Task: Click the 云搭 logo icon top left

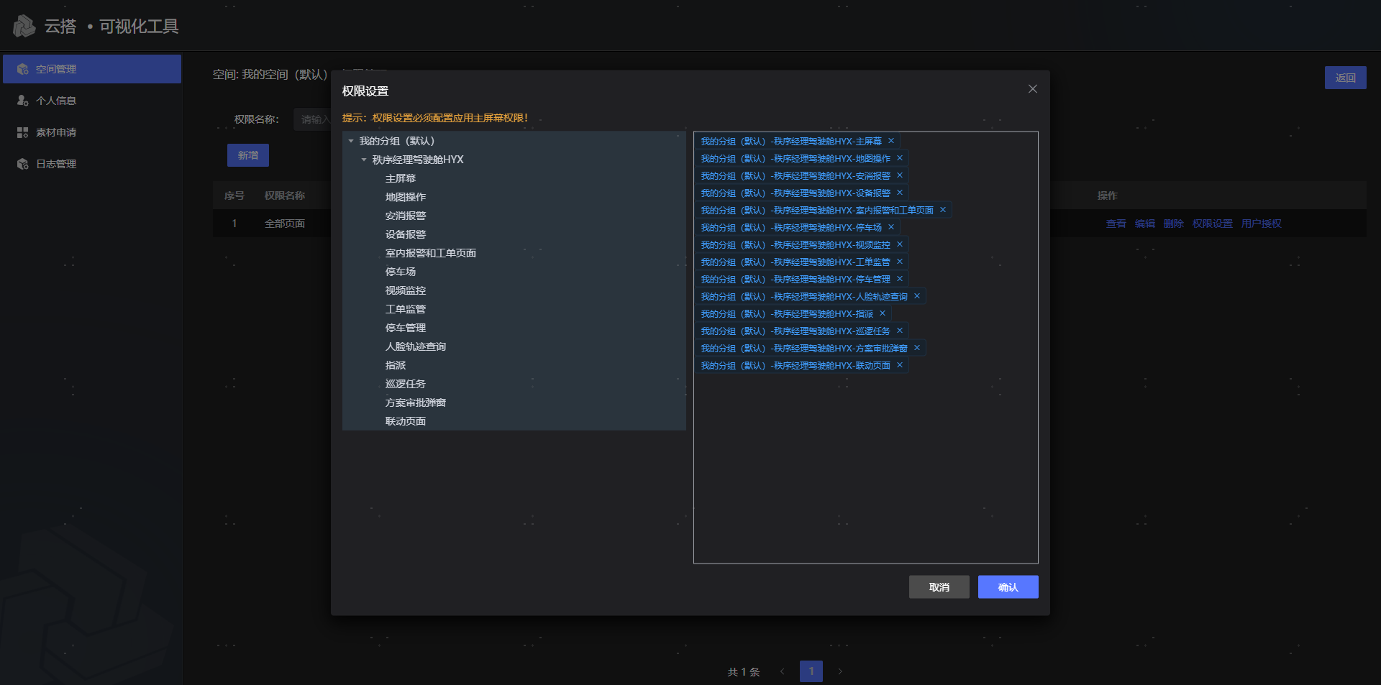Action: tap(24, 26)
